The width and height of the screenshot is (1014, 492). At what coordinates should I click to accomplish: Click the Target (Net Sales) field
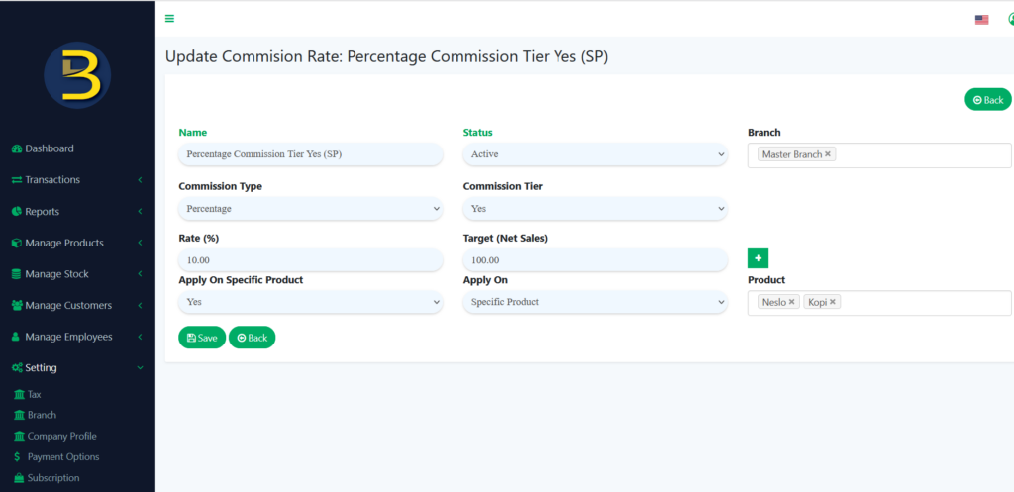[595, 259]
